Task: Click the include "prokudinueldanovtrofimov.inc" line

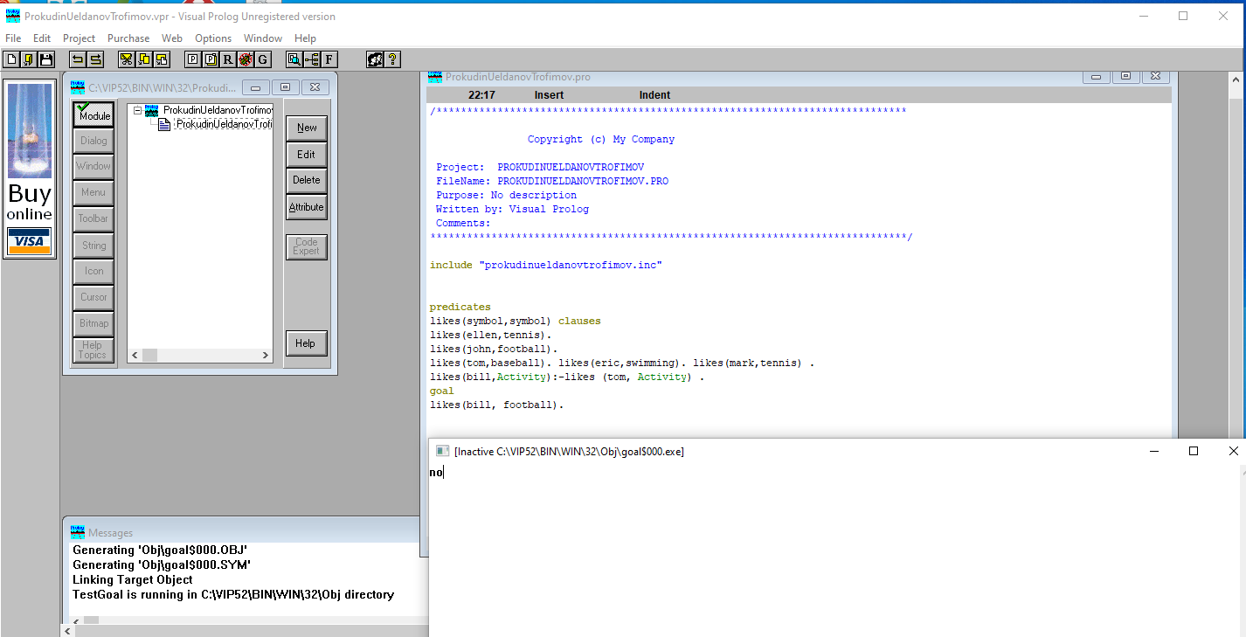Action: (x=545, y=265)
